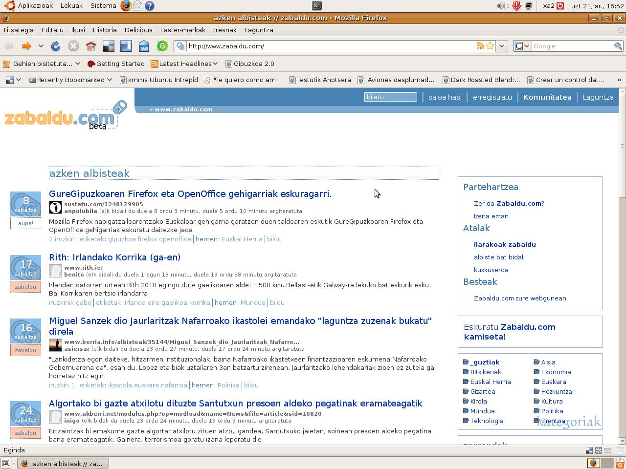Click the RSS feed icon in the address bar

pos(480,46)
